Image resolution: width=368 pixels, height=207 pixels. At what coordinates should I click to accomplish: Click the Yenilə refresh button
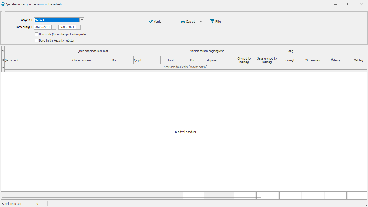pyautogui.click(x=155, y=22)
